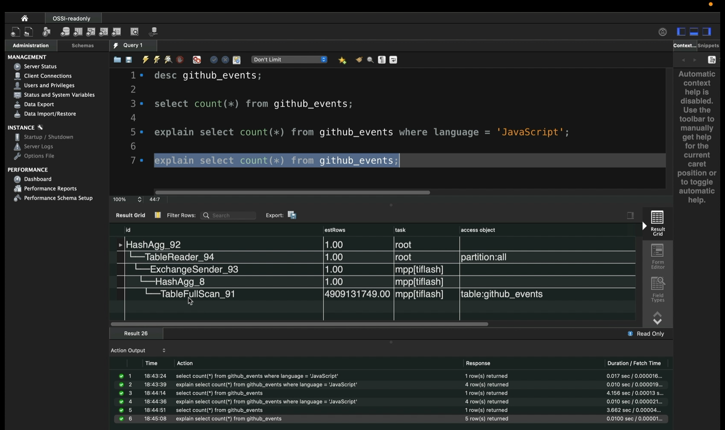Save snippet with star icon

(342, 60)
